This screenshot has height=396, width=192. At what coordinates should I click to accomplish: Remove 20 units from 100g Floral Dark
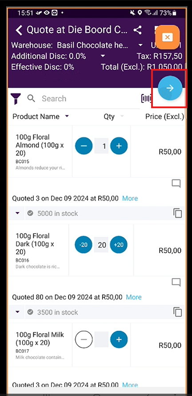(84, 245)
